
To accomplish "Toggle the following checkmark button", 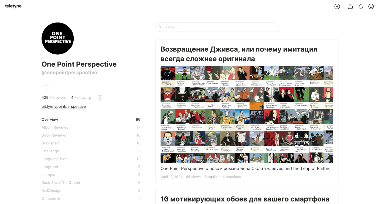I will coord(46,85).
